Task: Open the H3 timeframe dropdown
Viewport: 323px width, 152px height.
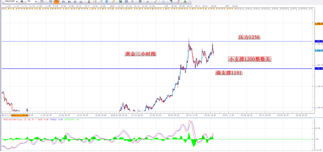Action: [36, 1]
